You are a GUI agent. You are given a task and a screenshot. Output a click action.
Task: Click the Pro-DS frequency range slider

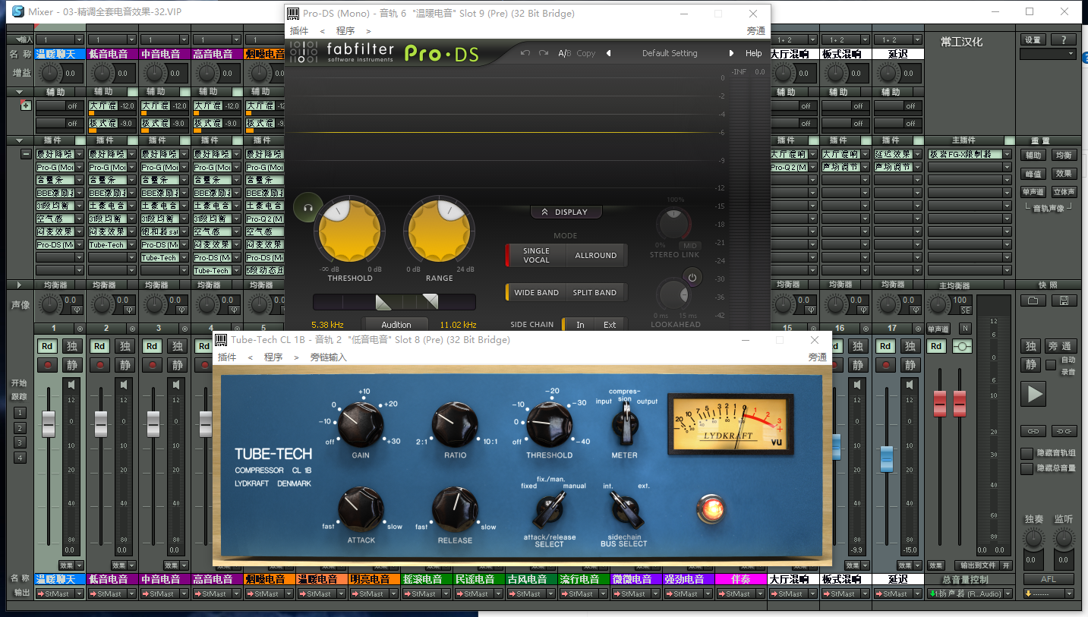(x=394, y=302)
